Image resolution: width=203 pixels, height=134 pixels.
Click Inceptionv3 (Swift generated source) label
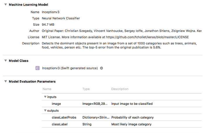(70, 68)
